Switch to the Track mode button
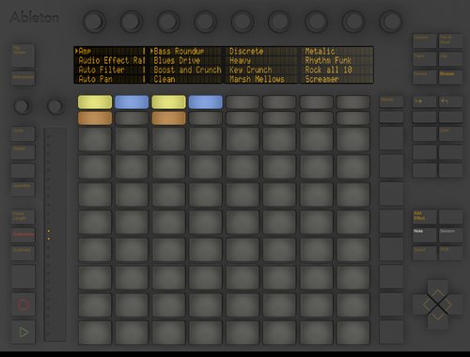This screenshot has width=470, height=357. [424, 59]
